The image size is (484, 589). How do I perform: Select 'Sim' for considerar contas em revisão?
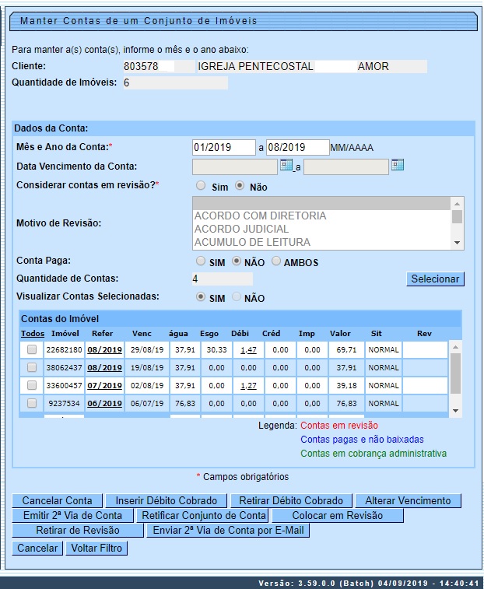click(202, 186)
